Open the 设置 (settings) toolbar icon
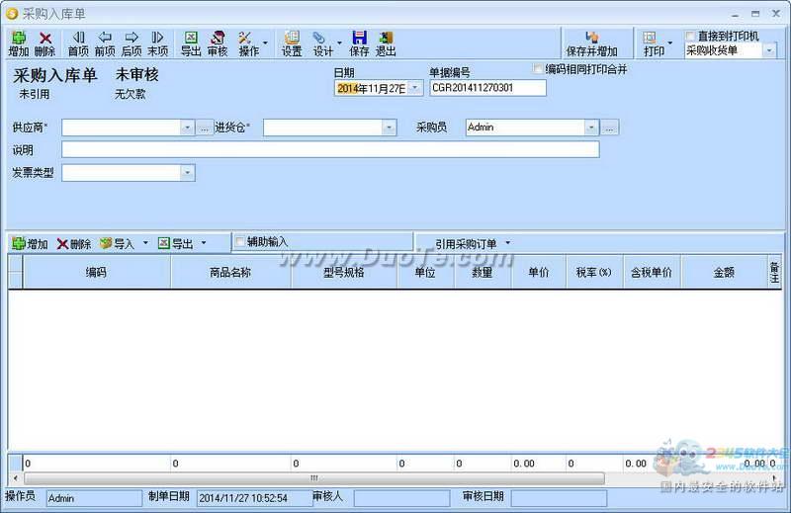 click(x=292, y=43)
